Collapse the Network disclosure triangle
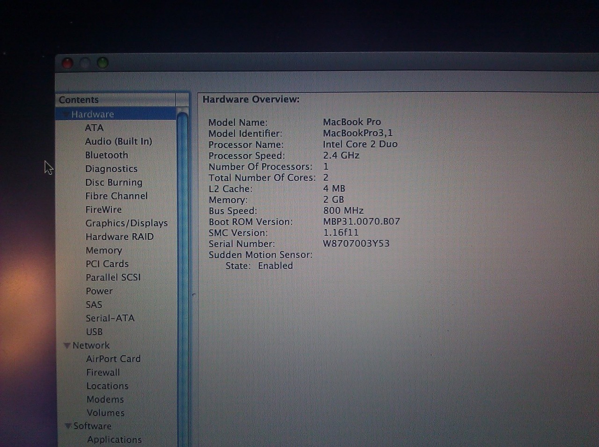 (x=67, y=346)
